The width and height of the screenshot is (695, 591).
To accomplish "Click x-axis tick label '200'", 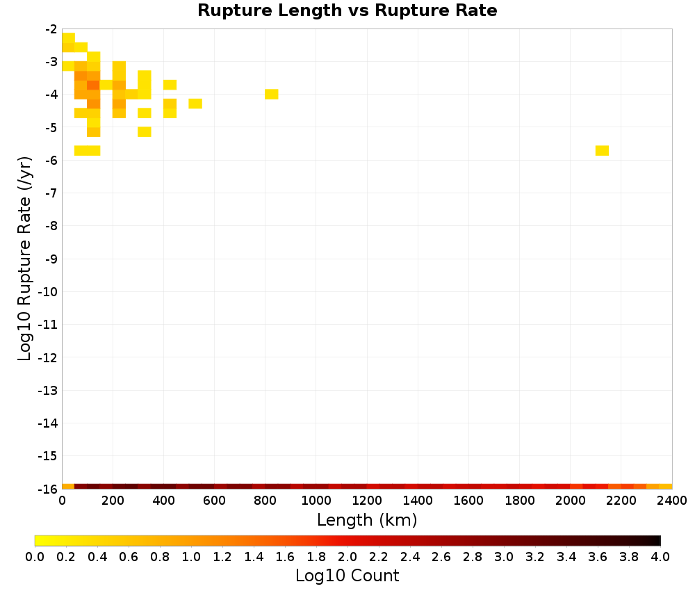I will (113, 501).
